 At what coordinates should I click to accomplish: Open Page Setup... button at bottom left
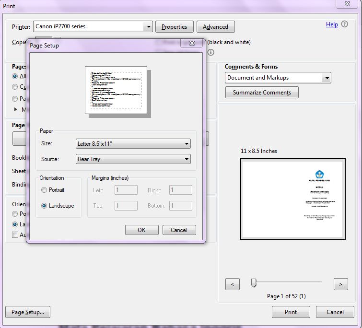[28, 312]
